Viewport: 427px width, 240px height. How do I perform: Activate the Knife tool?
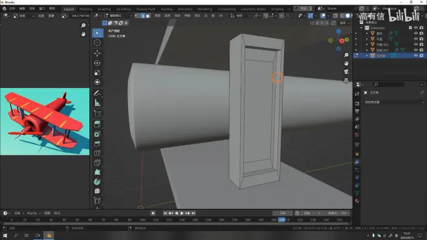click(x=97, y=162)
